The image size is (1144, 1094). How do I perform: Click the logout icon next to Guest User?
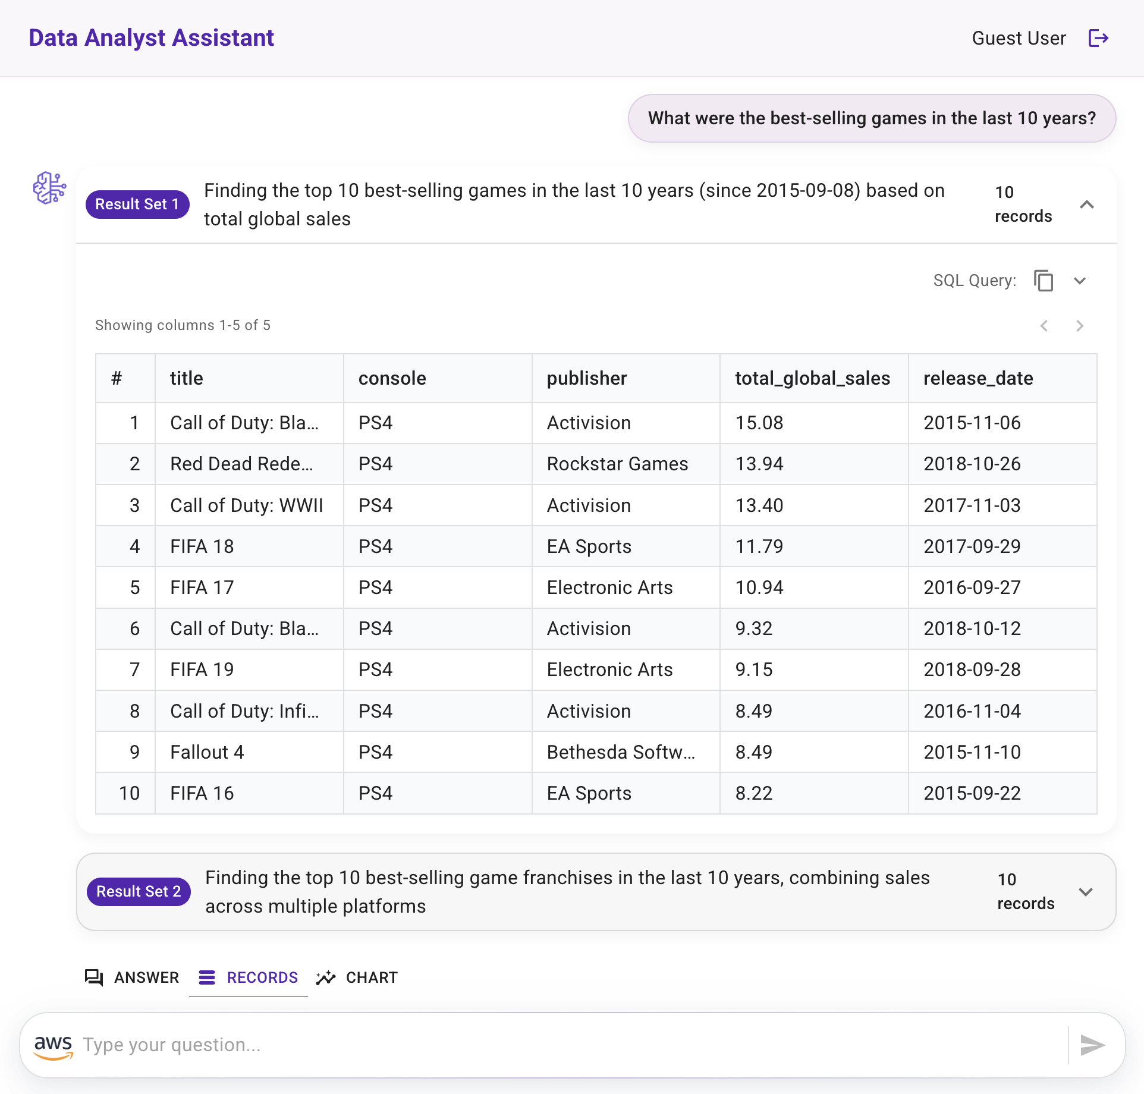1098,38
